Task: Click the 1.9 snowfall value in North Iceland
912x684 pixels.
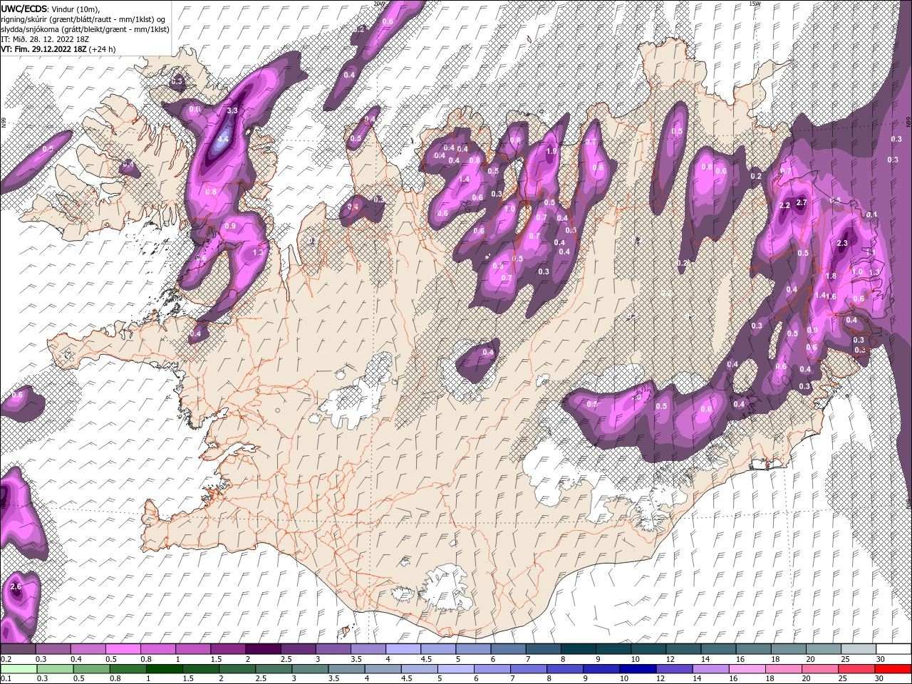Action: coord(551,151)
